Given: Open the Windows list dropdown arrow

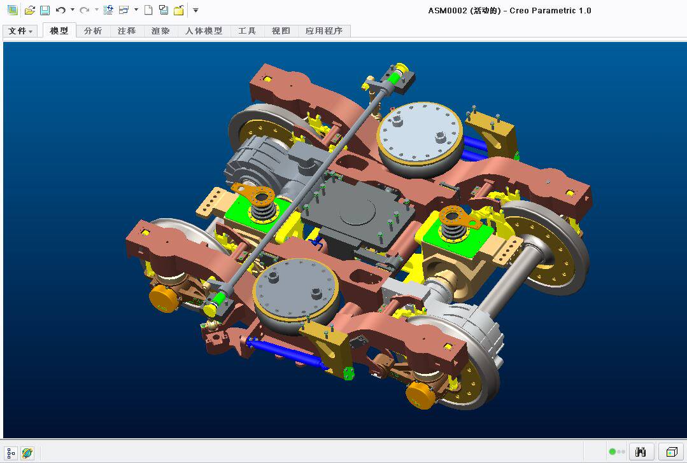Looking at the screenshot, I should pyautogui.click(x=136, y=10).
